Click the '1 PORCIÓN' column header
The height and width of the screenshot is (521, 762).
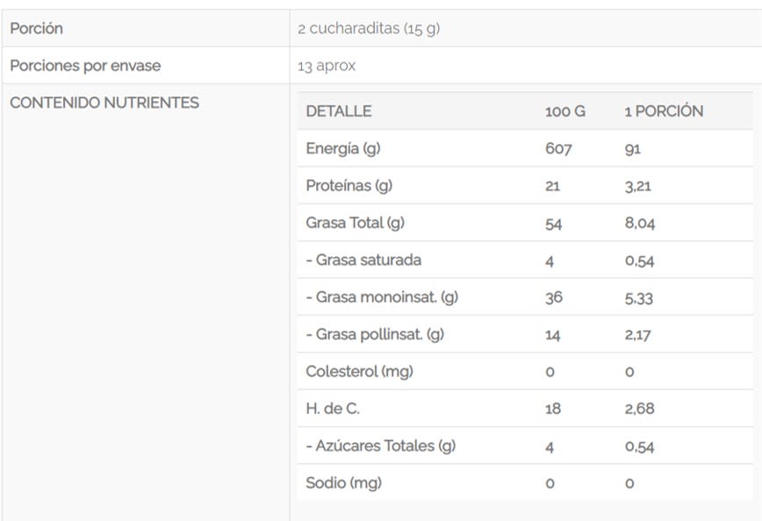coord(664,111)
